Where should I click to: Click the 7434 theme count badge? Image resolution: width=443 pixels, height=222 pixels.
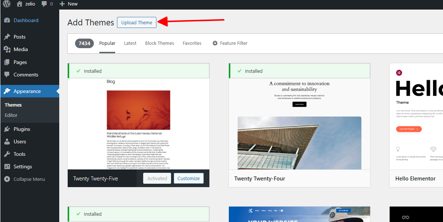85,43
